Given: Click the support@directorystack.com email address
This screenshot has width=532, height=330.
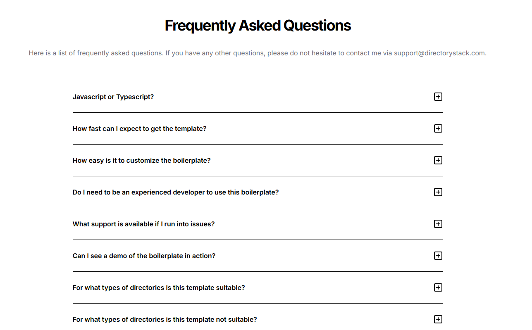Looking at the screenshot, I should pyautogui.click(x=439, y=53).
